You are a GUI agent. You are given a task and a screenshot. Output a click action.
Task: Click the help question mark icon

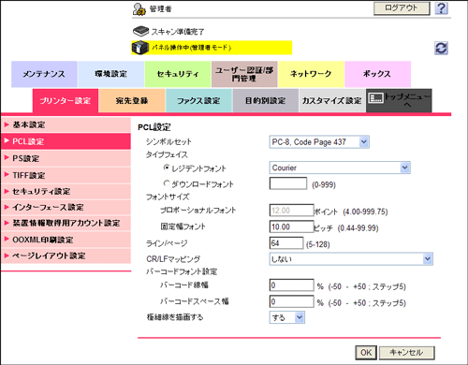(442, 8)
